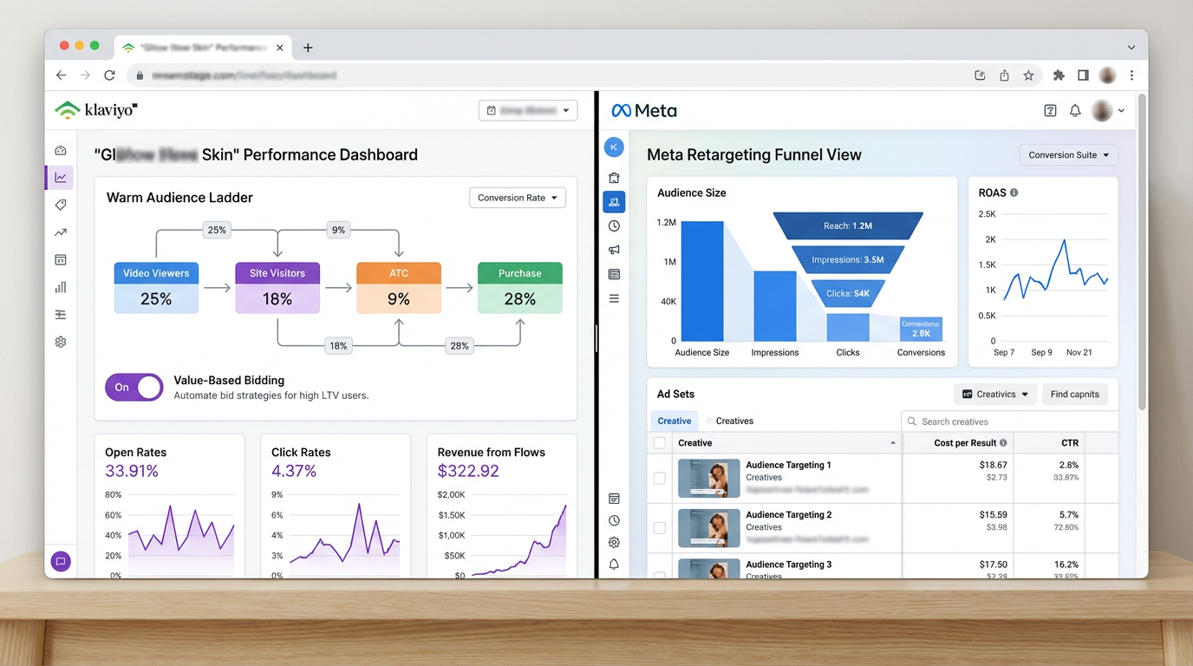Click the lower Meta billing card icon
The height and width of the screenshot is (666, 1193).
(x=614, y=499)
